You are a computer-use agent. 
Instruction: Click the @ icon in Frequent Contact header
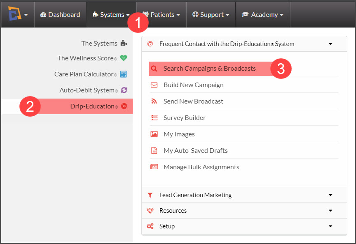[x=150, y=44]
